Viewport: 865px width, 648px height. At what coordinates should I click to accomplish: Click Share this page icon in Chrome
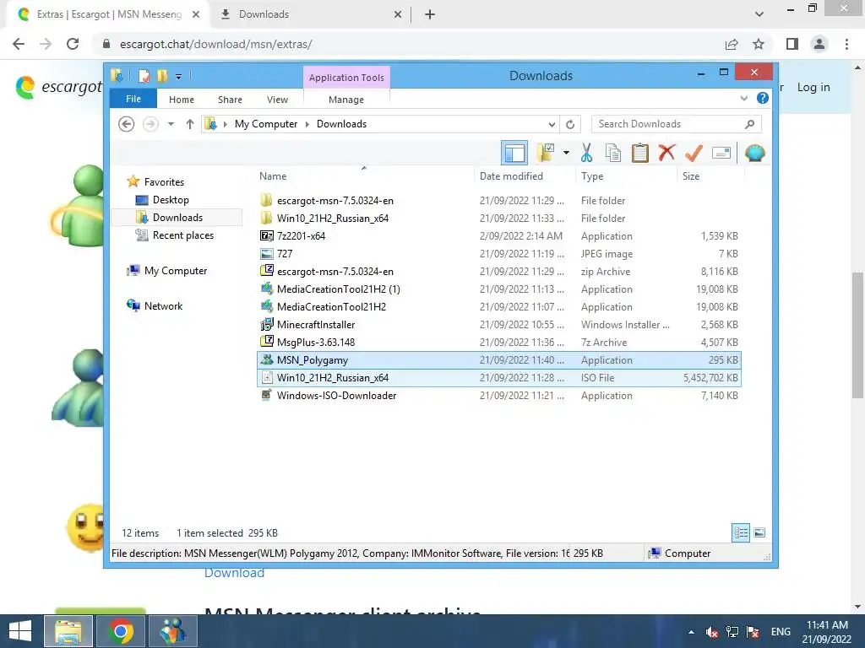click(x=732, y=44)
